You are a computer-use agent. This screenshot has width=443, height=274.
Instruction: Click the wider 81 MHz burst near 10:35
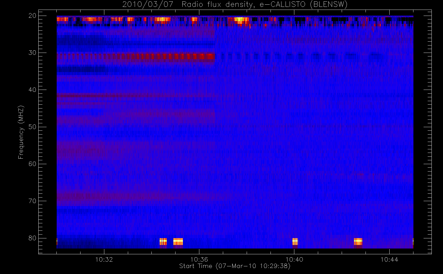click(x=178, y=242)
